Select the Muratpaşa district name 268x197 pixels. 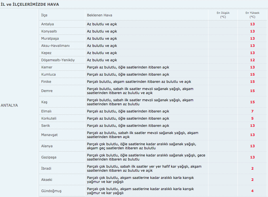[x=50, y=39]
